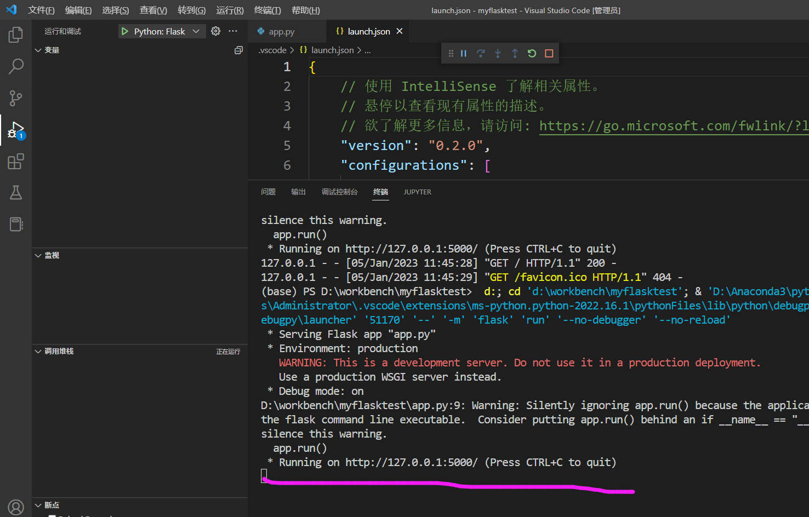Select the 终端 panel tab
The height and width of the screenshot is (517, 809).
pyautogui.click(x=381, y=192)
